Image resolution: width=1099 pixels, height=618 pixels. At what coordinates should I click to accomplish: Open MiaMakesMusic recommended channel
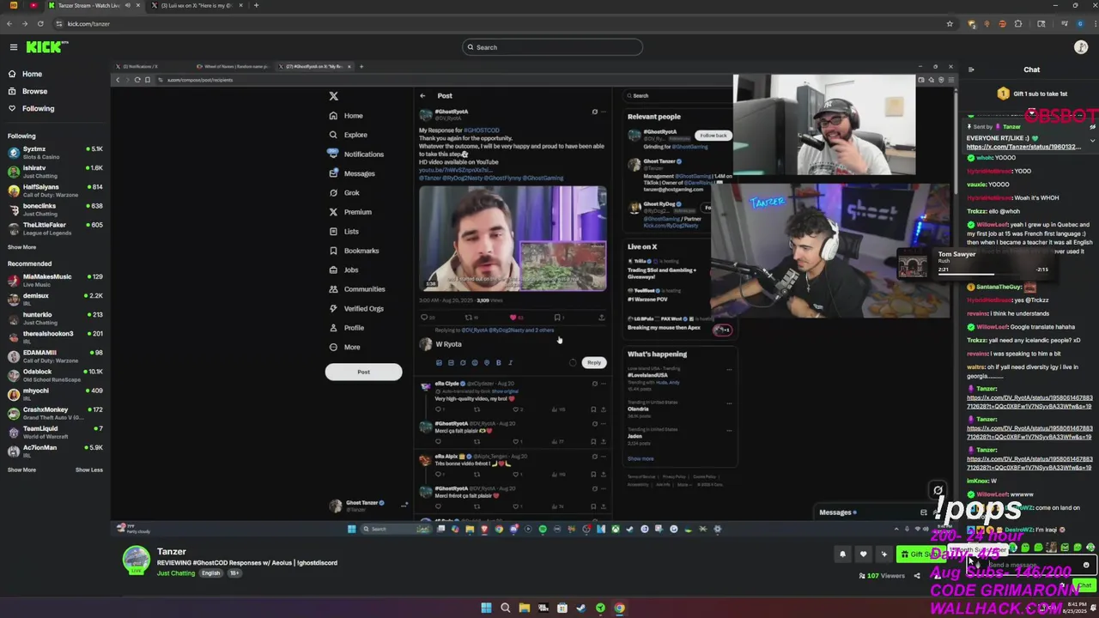[x=55, y=280]
